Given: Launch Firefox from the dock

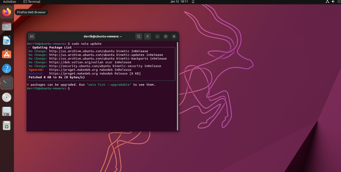Looking at the screenshot, I should pos(7,12).
